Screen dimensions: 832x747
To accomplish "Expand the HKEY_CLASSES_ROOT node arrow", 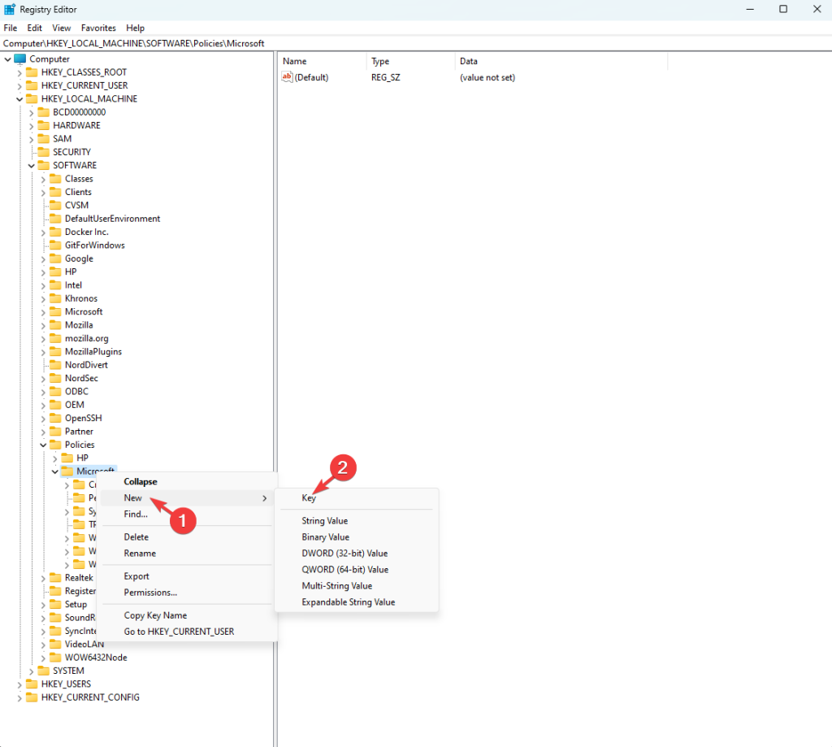I will point(19,72).
